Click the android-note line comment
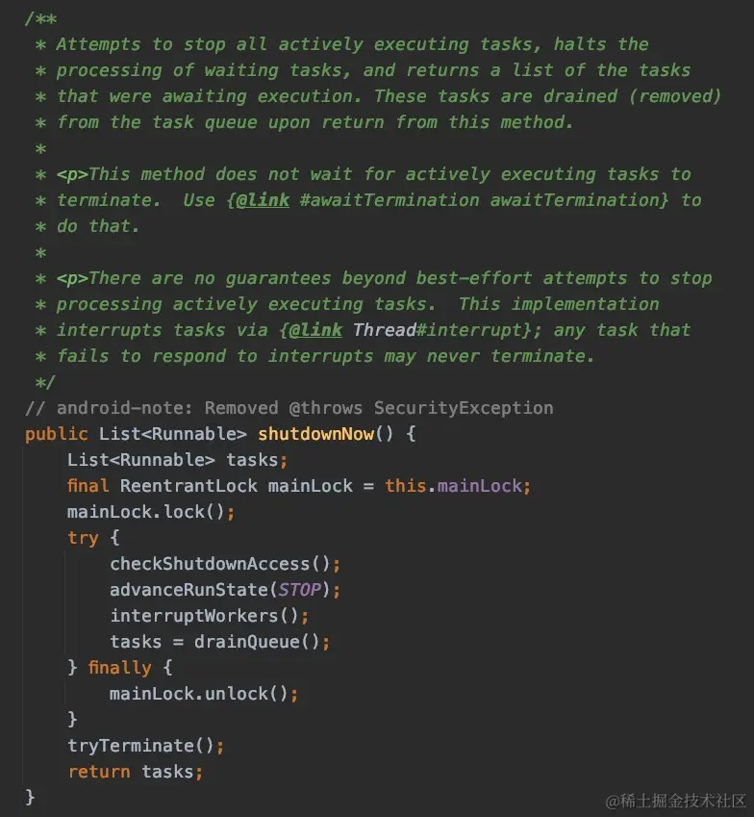Viewport: 754px width, 817px height. pos(289,408)
